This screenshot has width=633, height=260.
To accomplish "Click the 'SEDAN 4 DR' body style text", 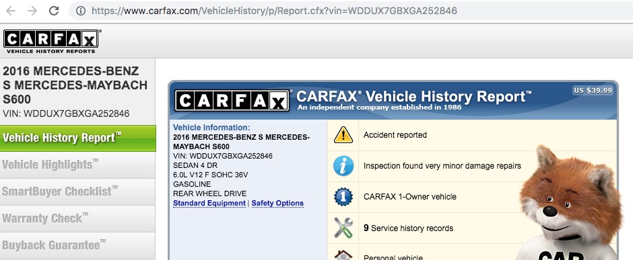I will (195, 165).
